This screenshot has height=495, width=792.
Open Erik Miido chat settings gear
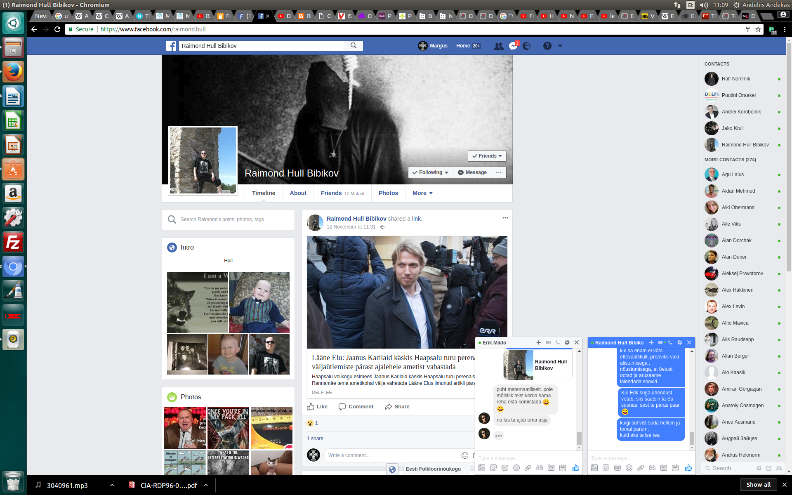[567, 342]
